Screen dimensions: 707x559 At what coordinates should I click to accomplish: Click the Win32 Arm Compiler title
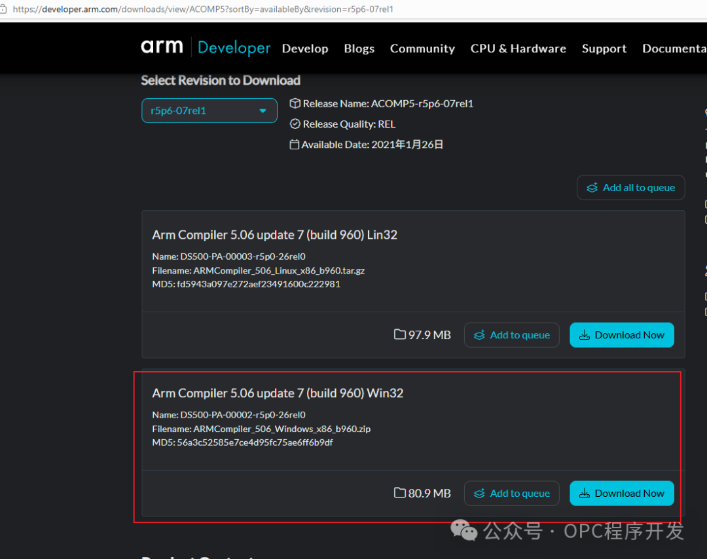[278, 393]
